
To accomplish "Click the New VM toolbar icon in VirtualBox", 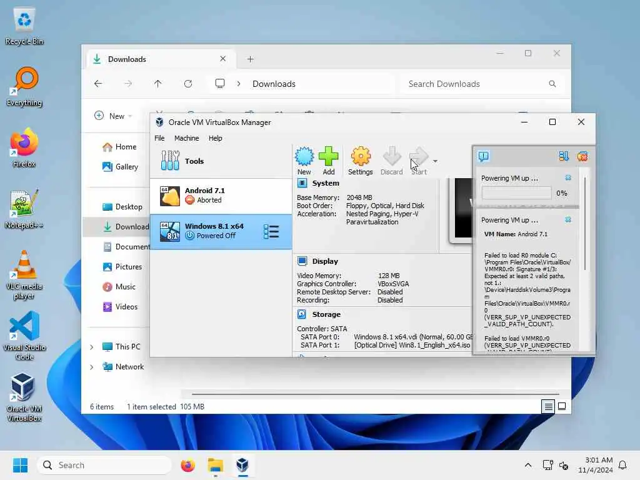I will point(304,161).
